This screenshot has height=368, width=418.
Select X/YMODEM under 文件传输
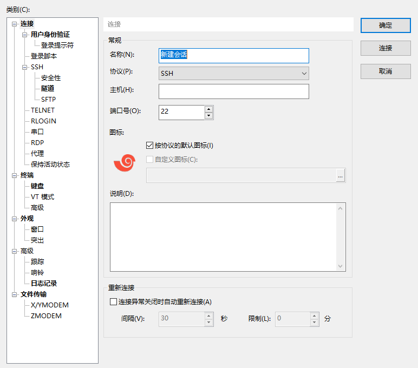tap(50, 305)
